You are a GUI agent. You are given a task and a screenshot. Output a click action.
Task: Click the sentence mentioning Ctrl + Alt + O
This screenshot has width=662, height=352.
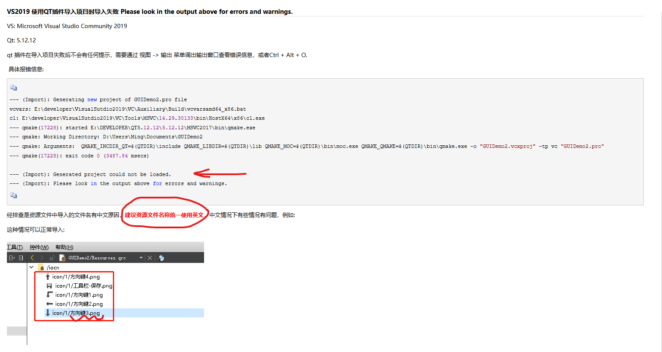(x=157, y=55)
